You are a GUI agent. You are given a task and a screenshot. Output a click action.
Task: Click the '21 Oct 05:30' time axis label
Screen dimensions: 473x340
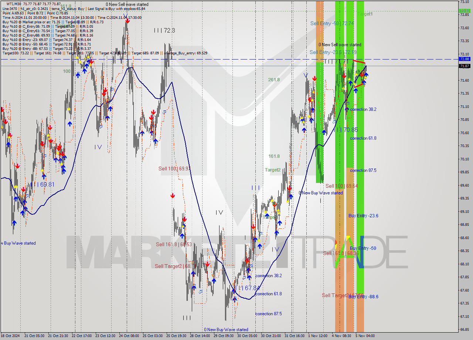click(x=34, y=336)
